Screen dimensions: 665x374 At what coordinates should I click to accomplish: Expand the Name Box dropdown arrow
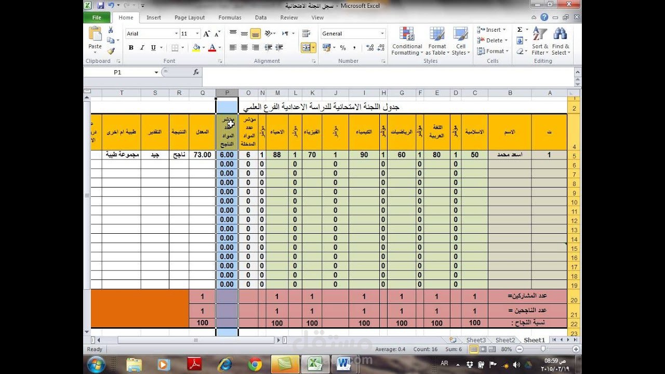click(156, 72)
